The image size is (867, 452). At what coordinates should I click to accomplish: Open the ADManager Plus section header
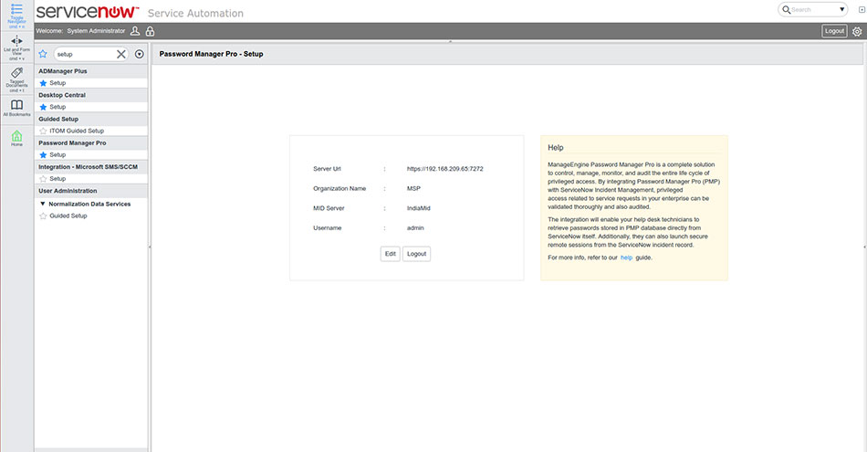[91, 71]
